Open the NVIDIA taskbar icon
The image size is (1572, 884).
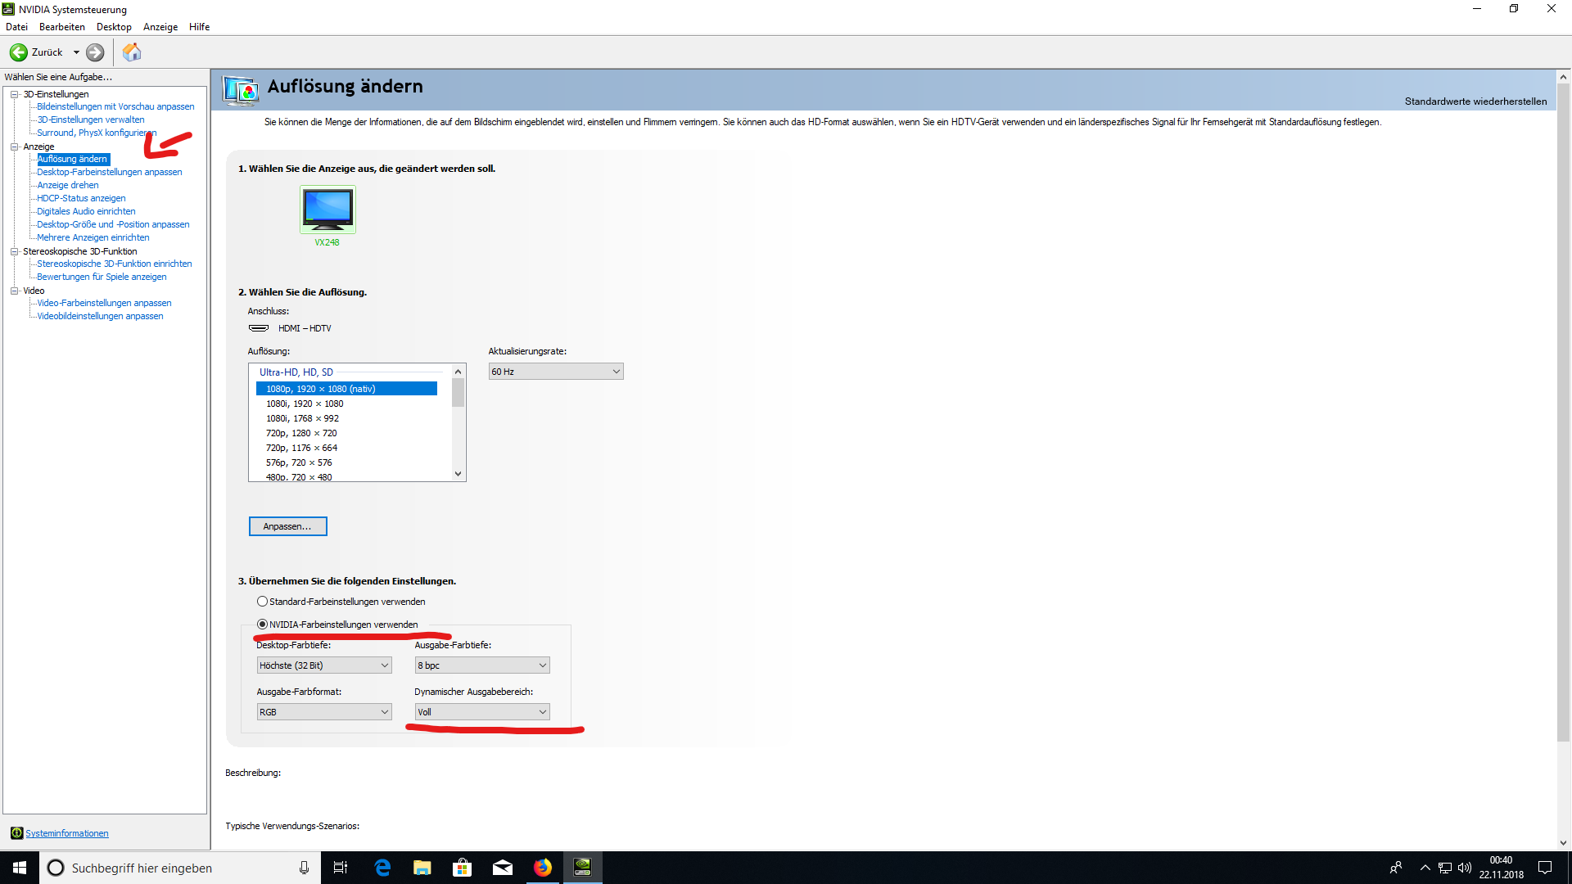point(582,868)
